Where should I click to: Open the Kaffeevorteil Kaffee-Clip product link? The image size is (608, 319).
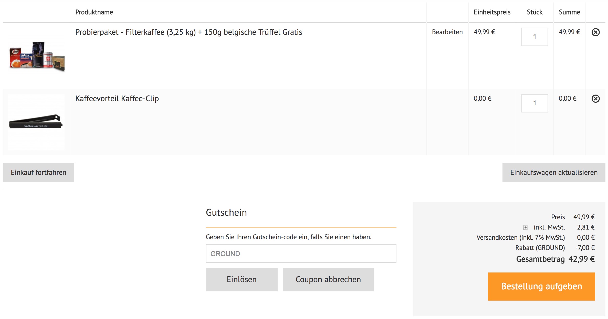click(x=117, y=99)
